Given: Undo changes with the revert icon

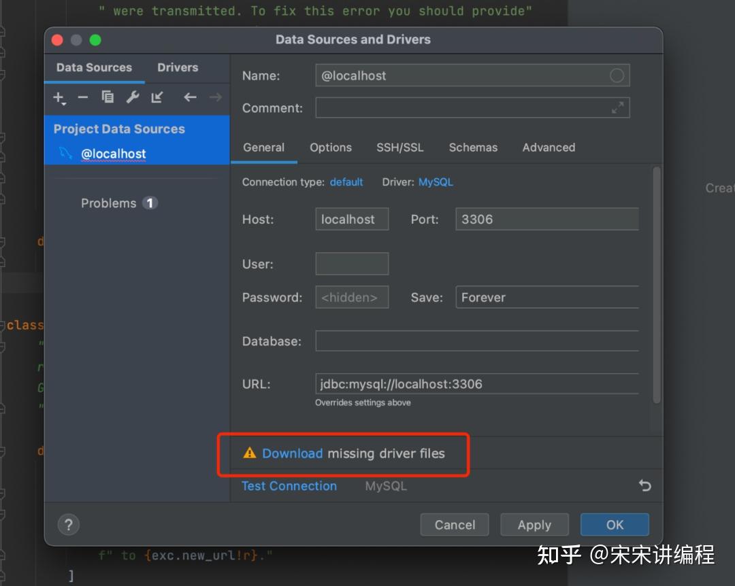Looking at the screenshot, I should tap(644, 485).
